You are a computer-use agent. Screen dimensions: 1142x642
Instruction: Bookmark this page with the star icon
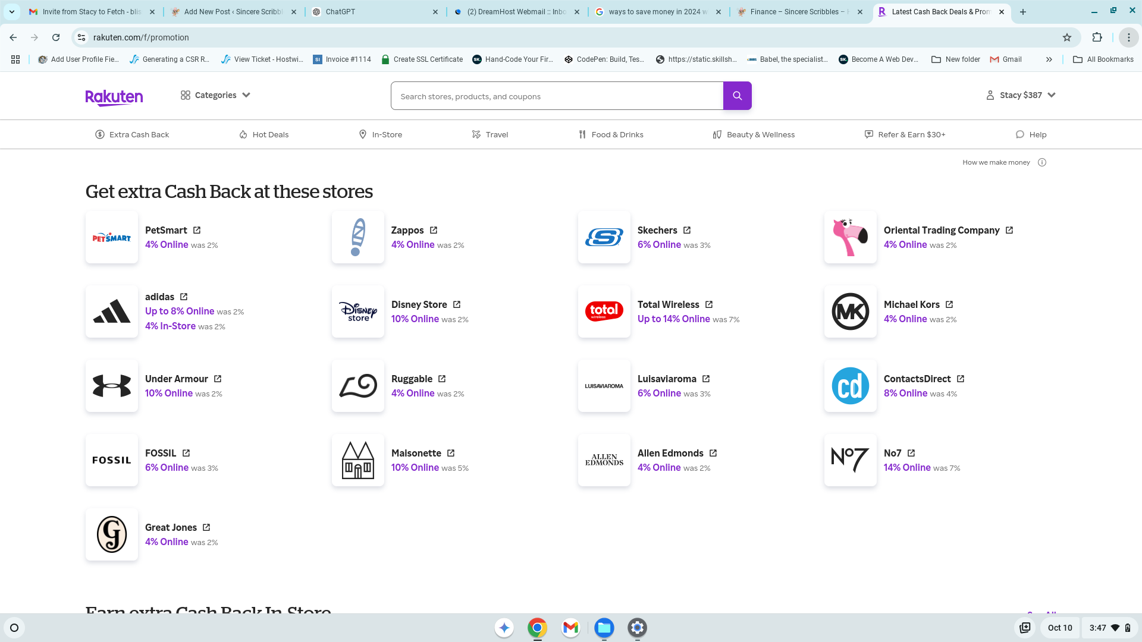click(1067, 37)
